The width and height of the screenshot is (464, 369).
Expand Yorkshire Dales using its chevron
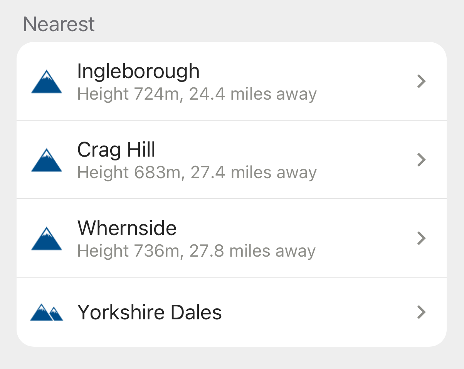422,312
